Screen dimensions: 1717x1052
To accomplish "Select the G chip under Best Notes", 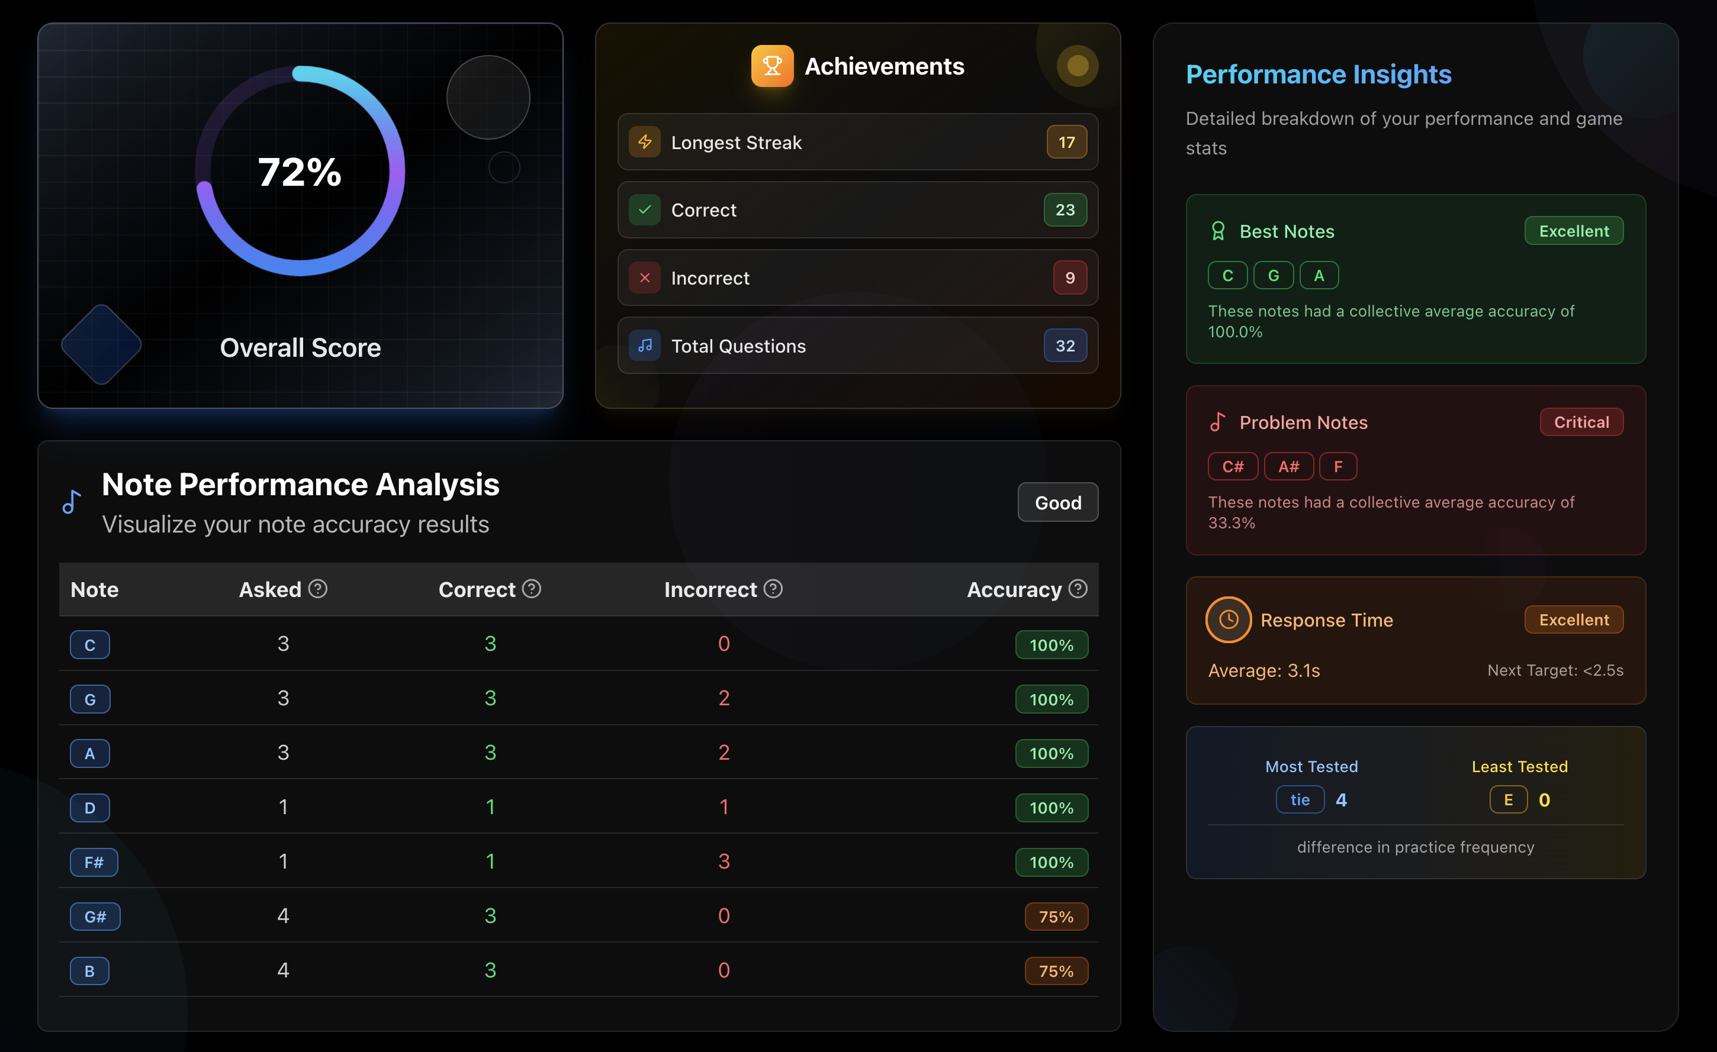I will coord(1272,275).
